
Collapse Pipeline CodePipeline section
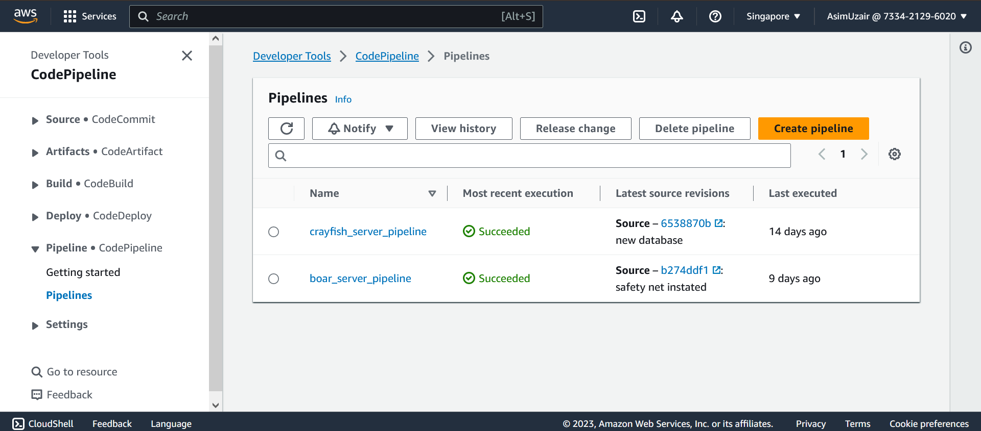coord(35,249)
